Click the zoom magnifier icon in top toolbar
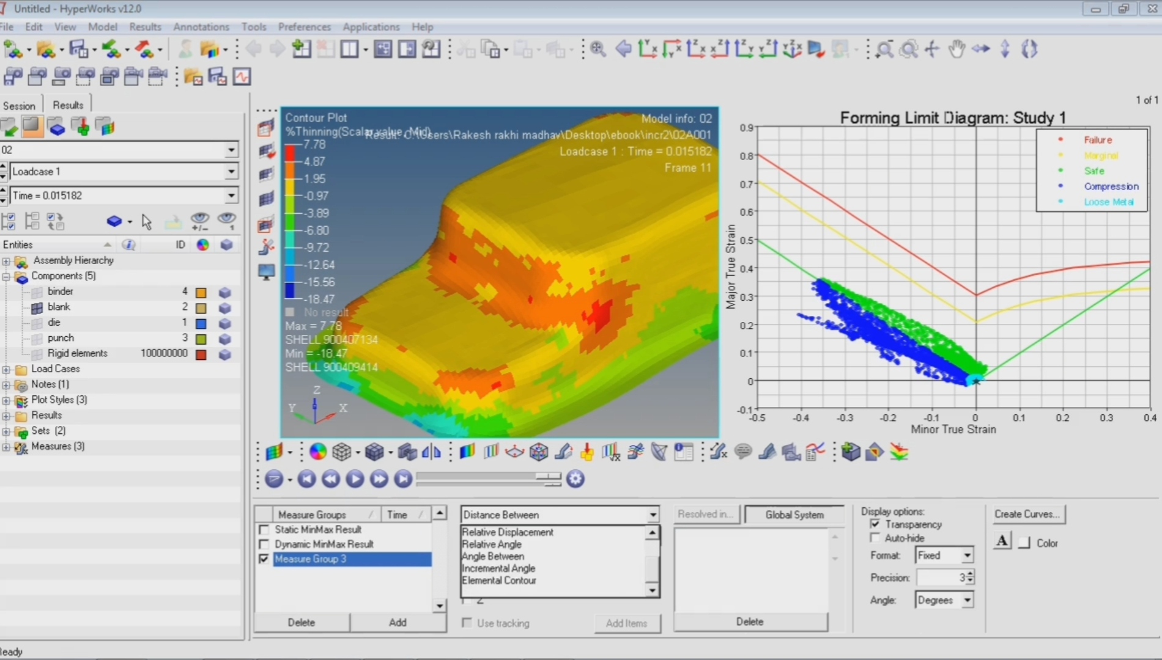Screen dimensions: 1162x660 [x=598, y=50]
